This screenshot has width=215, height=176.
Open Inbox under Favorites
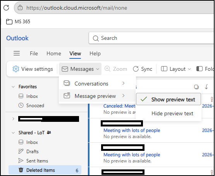click(x=32, y=96)
